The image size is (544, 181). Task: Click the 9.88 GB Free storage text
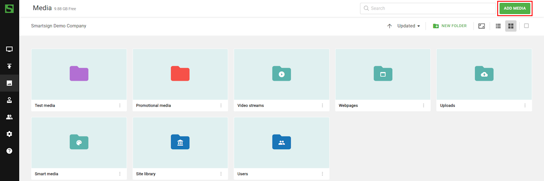(65, 9)
